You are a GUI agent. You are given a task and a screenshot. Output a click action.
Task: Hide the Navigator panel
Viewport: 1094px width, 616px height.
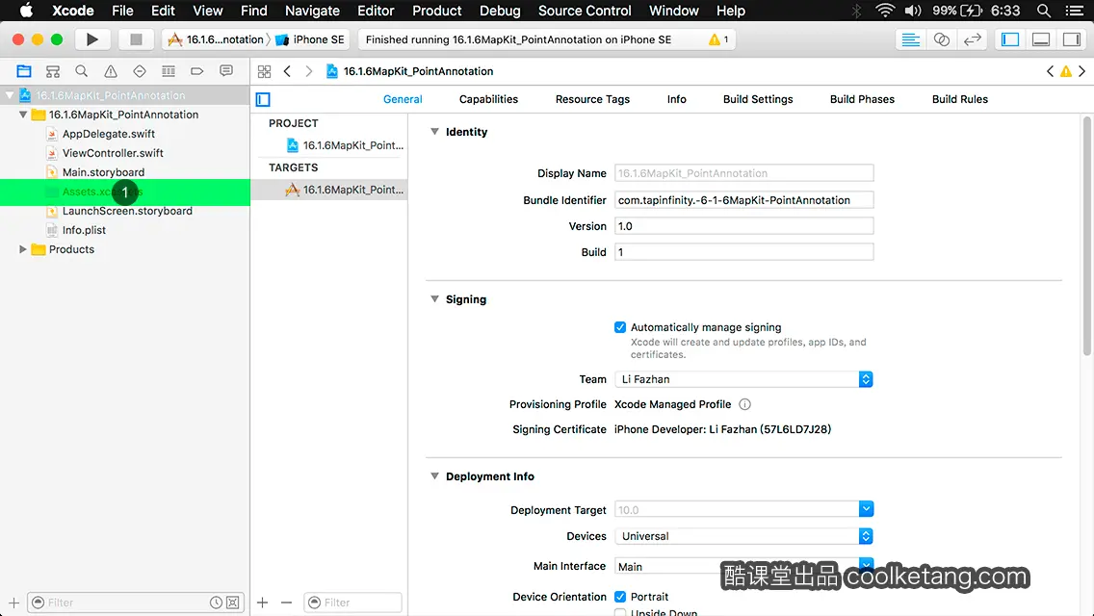click(1010, 39)
